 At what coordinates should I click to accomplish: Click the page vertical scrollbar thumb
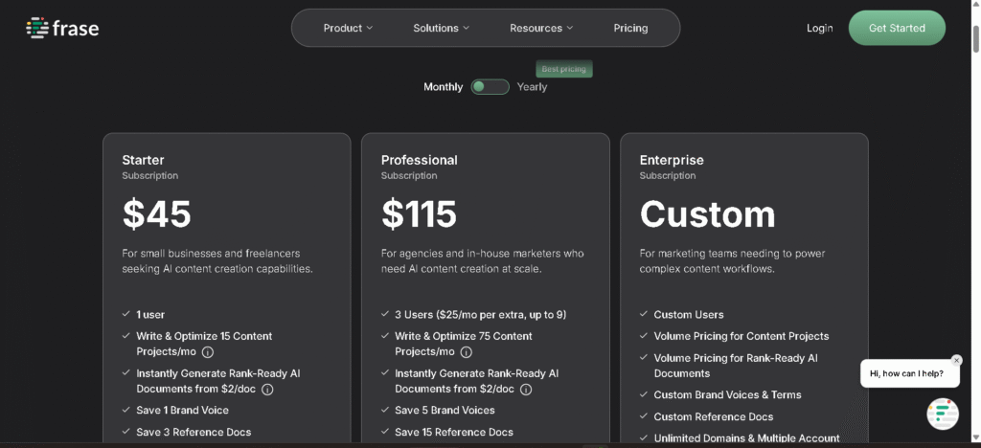coord(975,40)
